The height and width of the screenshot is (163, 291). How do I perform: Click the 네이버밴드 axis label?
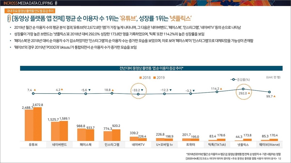(59, 145)
